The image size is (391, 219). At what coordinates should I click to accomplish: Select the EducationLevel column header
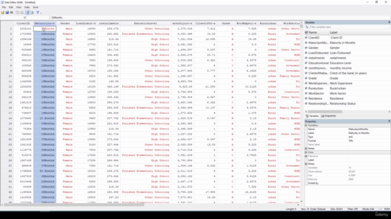coord(145,23)
